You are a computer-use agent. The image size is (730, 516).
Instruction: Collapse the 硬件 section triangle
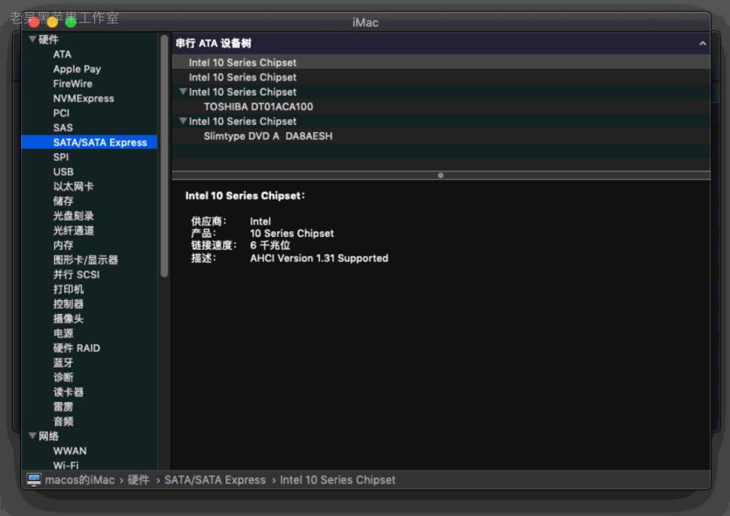coord(32,39)
